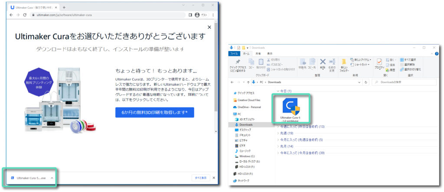Image resolution: width=444 pixels, height=192 pixels.
Task: Expand the 先月 (14) group
Action: click(x=278, y=146)
